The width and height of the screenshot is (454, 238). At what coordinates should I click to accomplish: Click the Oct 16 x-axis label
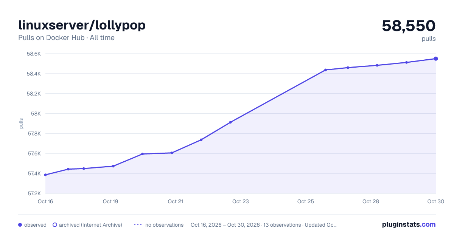point(45,201)
